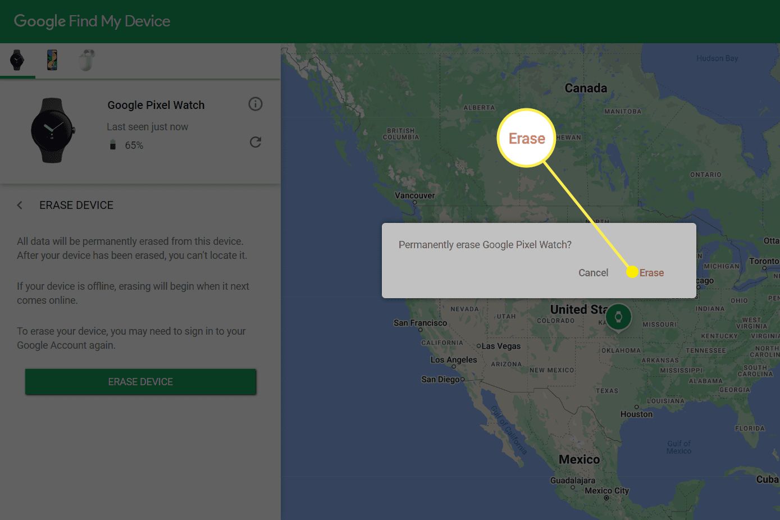Click the Google Find My Device title

click(x=92, y=21)
